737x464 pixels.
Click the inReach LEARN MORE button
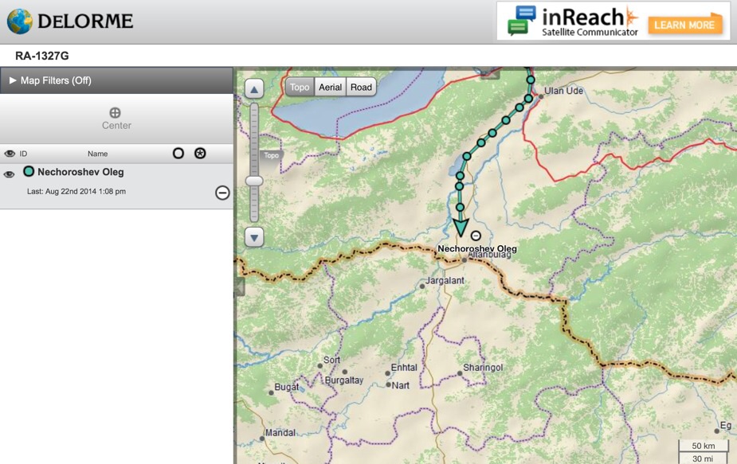pyautogui.click(x=684, y=25)
